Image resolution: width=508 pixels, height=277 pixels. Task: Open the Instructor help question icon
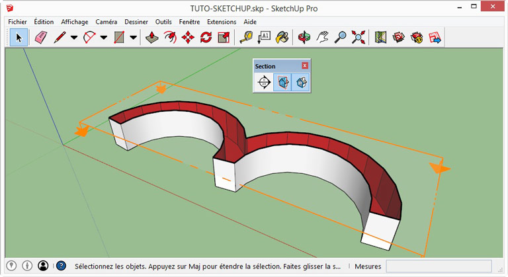[x=62, y=266]
